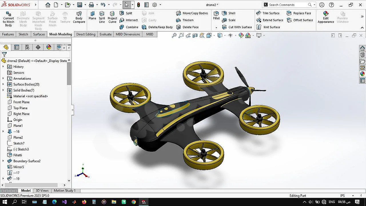
Task: Click the Search Commands field
Action: point(289,5)
